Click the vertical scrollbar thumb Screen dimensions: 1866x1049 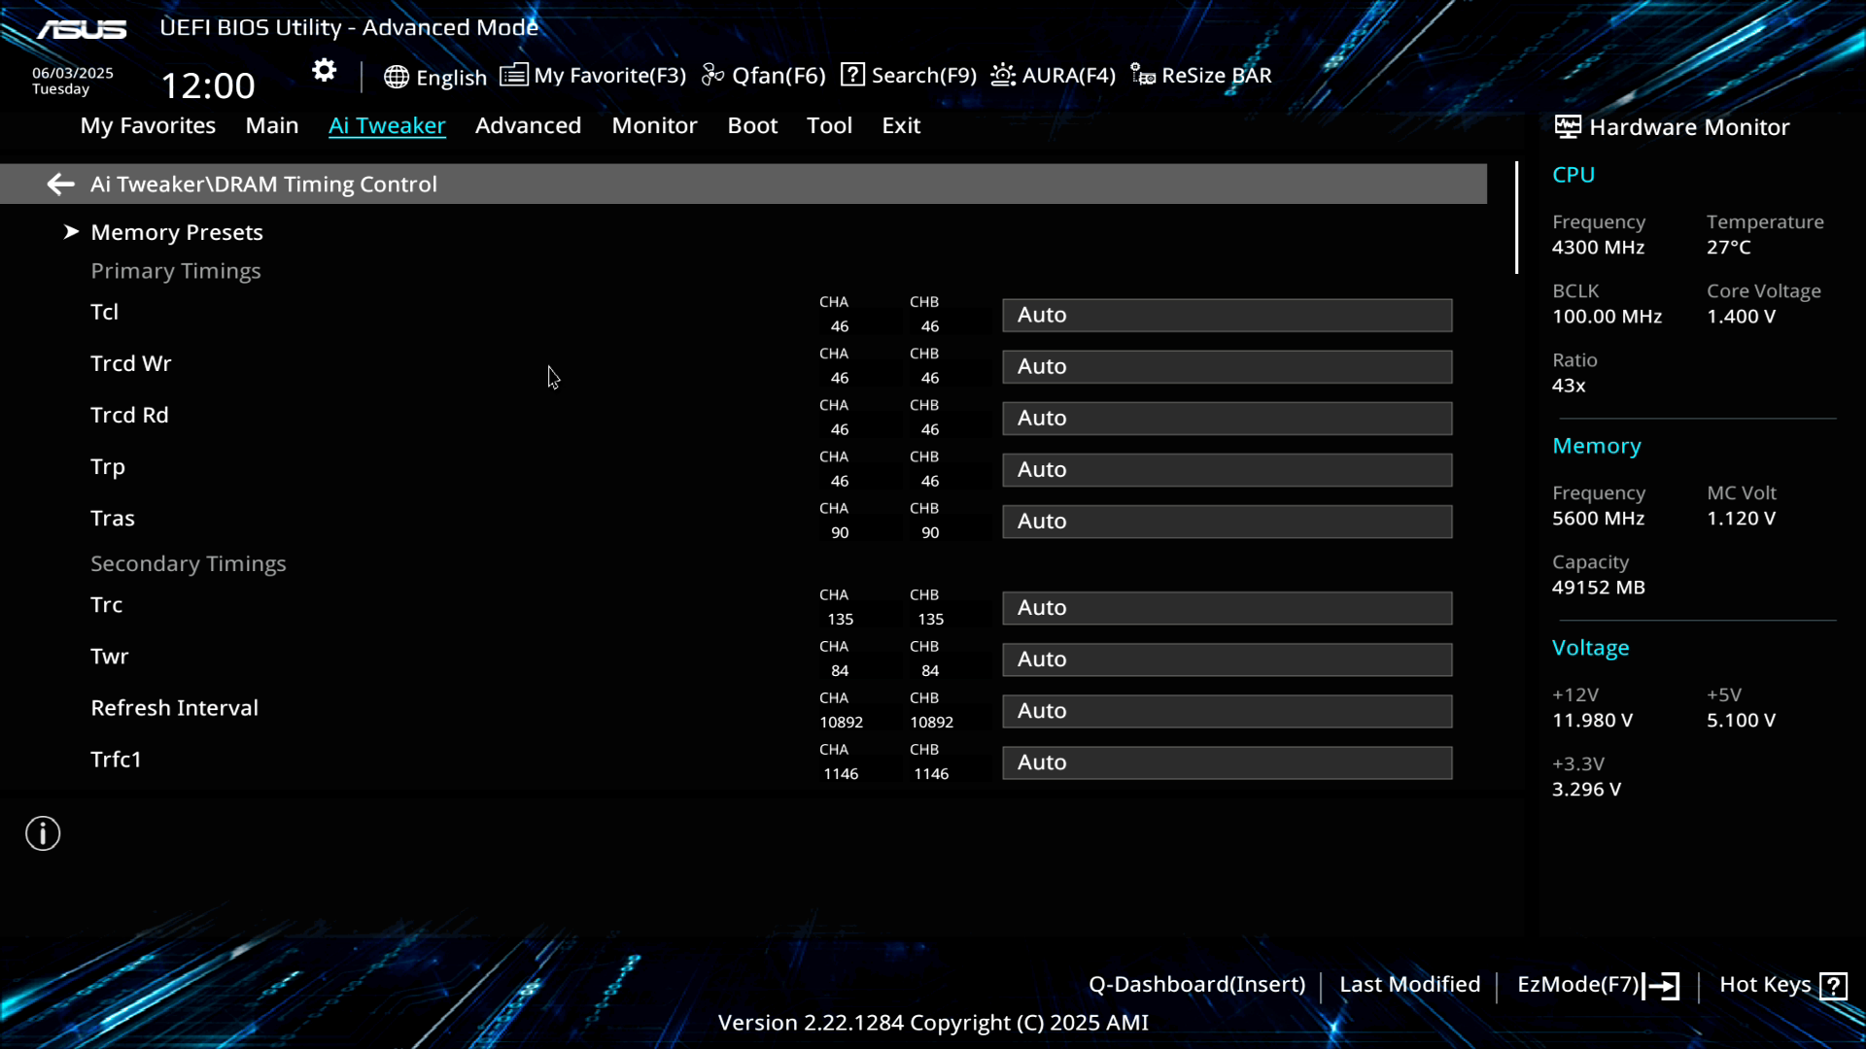click(1516, 219)
